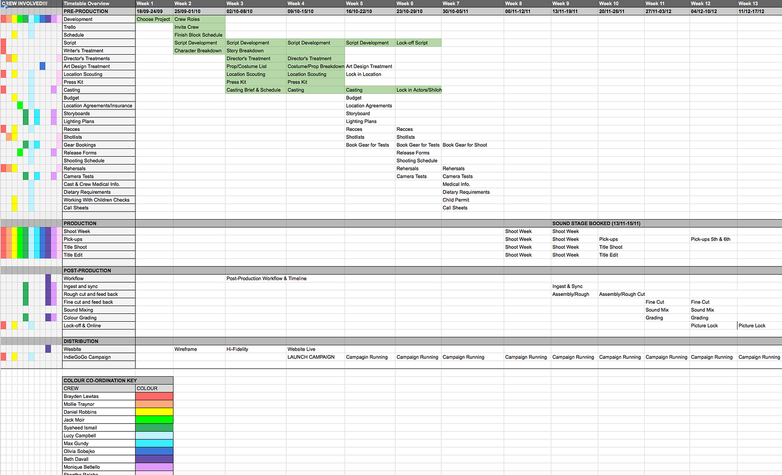This screenshot has width=782, height=475.
Task: Select the 'Choose Project' cell
Action: (x=154, y=20)
